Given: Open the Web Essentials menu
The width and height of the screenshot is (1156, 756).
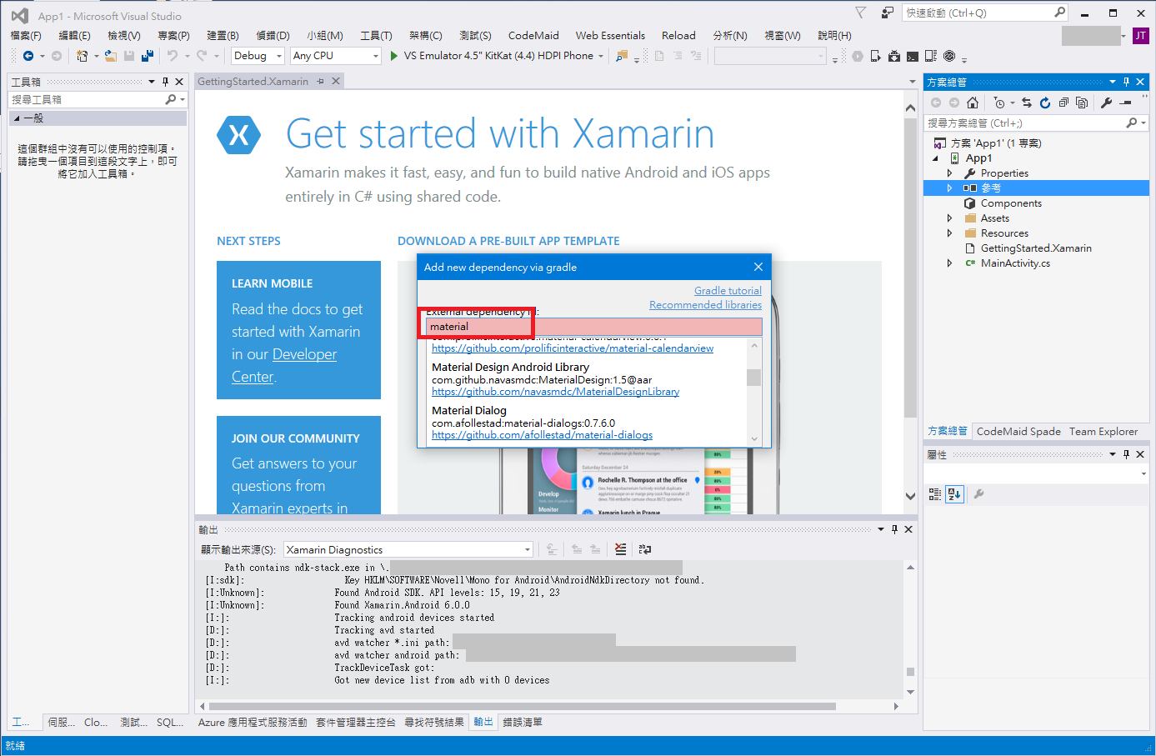Looking at the screenshot, I should pos(610,35).
